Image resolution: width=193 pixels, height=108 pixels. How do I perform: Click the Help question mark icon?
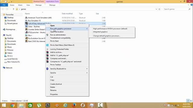pyautogui.click(x=191, y=5)
